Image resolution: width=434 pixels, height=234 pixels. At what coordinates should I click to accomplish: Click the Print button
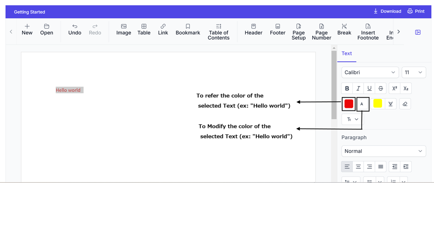(416, 11)
